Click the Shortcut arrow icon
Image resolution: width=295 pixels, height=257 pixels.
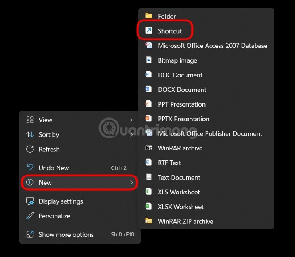pos(149,31)
